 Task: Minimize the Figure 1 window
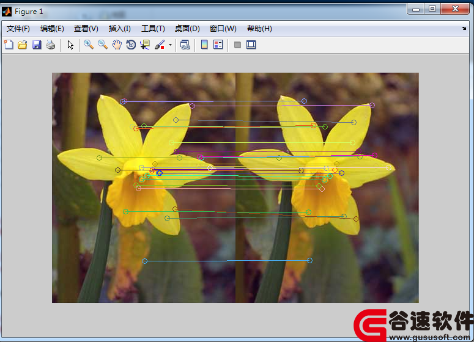point(416,9)
